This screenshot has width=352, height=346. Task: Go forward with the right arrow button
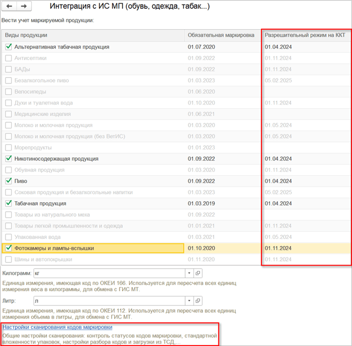point(24,6)
